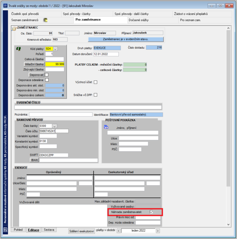Toggle the Výchozí účet checkbox

tap(96, 82)
